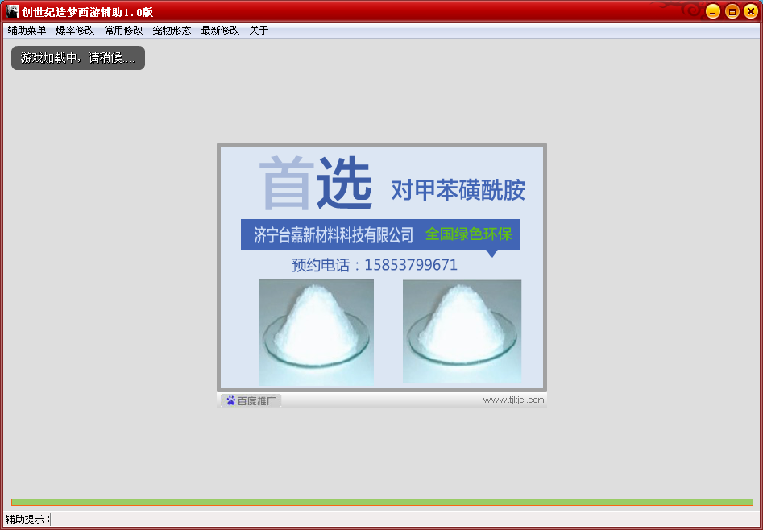Close the 创世纪造梦西游辅助 window
This screenshot has height=530, width=763.
coord(750,11)
